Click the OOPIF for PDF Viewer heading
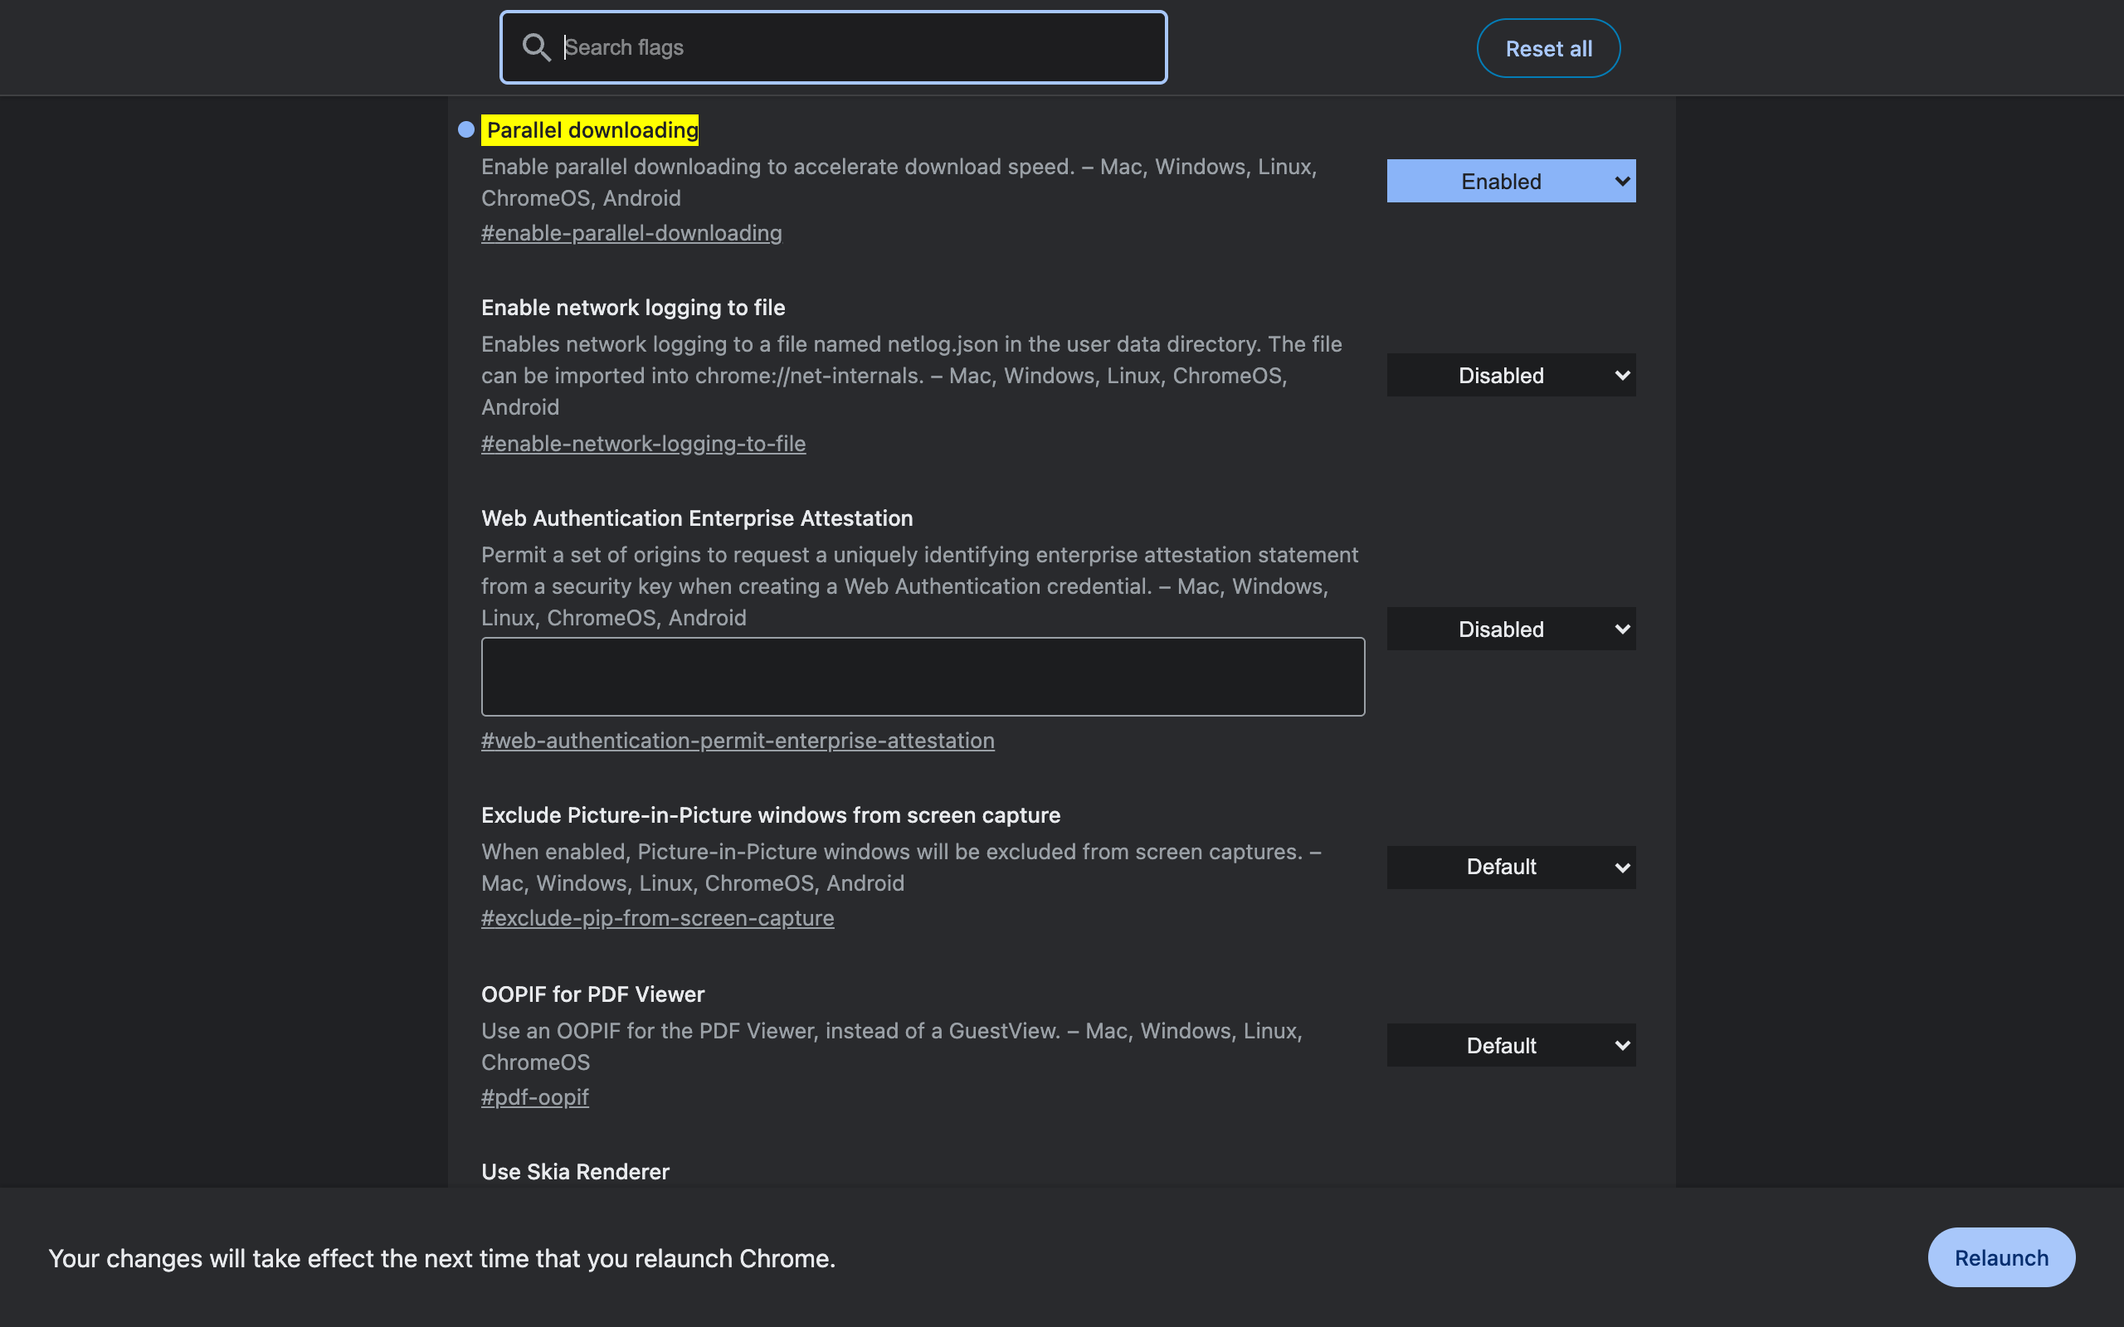This screenshot has height=1327, width=2124. click(x=592, y=994)
